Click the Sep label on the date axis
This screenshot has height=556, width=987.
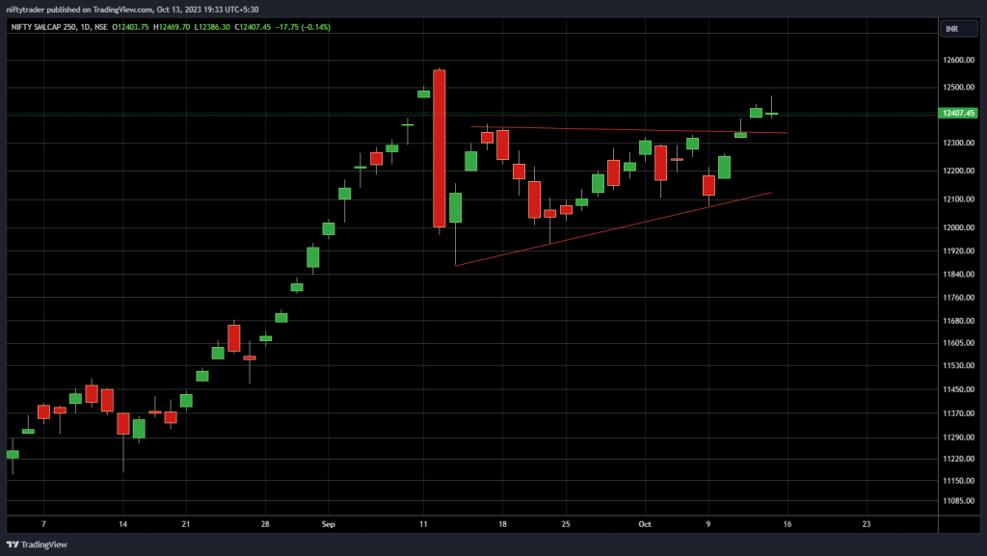point(328,524)
